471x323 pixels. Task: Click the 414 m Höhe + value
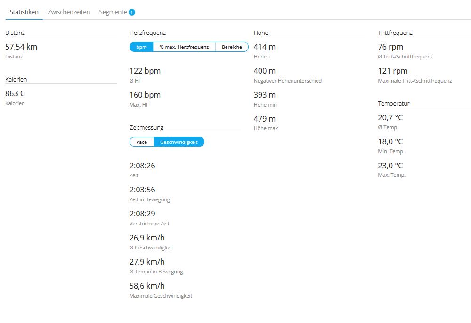[x=265, y=47]
